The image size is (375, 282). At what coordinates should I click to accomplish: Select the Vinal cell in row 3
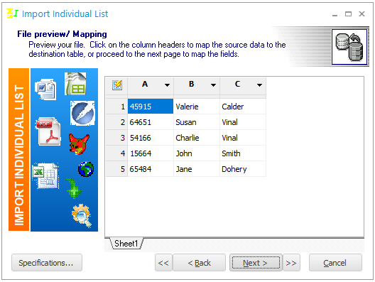coord(243,138)
